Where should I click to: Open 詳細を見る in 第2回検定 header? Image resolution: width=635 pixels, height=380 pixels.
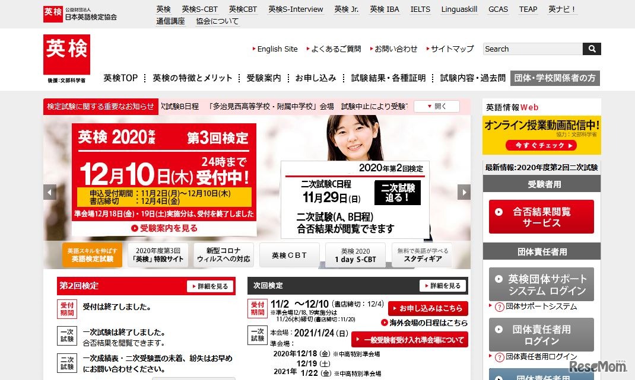(209, 286)
